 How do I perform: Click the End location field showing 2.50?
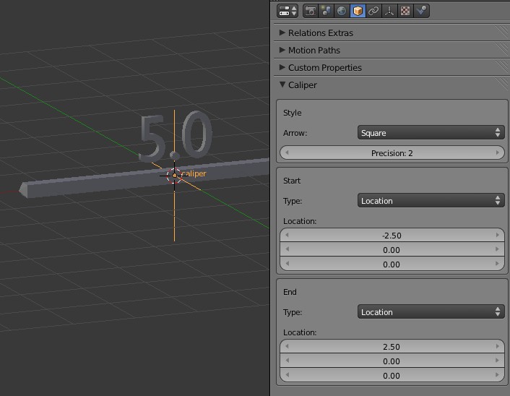click(x=391, y=347)
